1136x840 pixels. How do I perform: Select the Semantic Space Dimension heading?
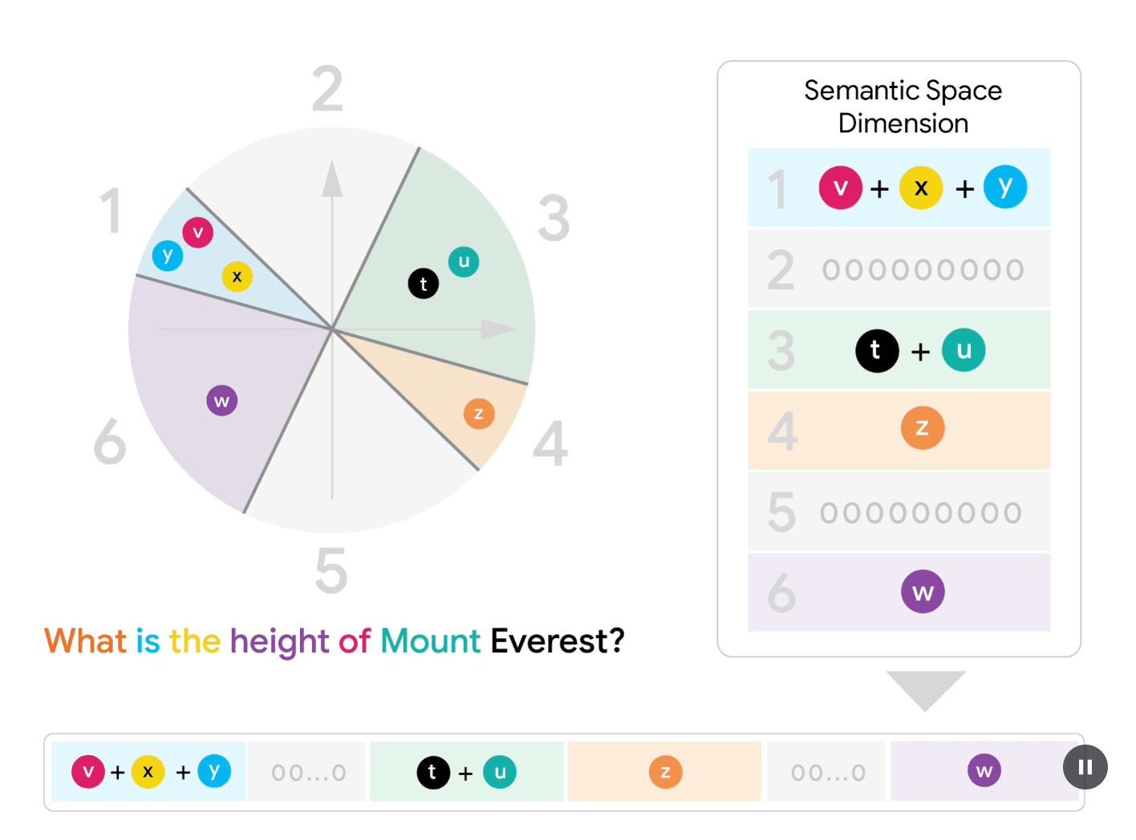click(903, 107)
